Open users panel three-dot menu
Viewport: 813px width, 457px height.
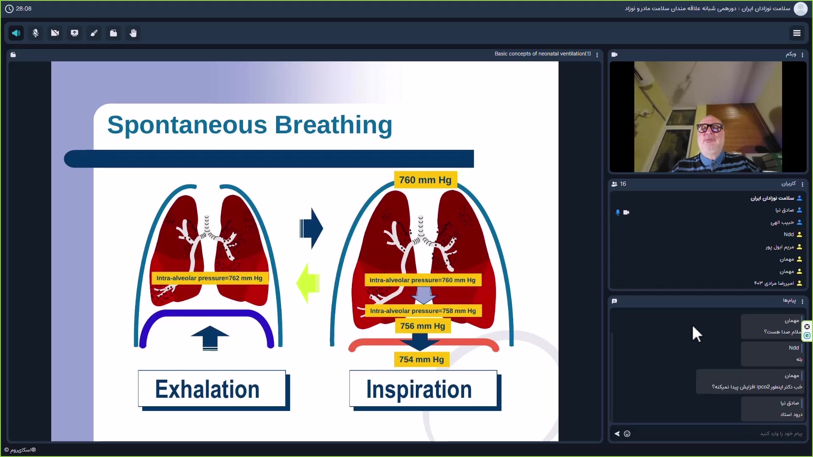point(802,184)
